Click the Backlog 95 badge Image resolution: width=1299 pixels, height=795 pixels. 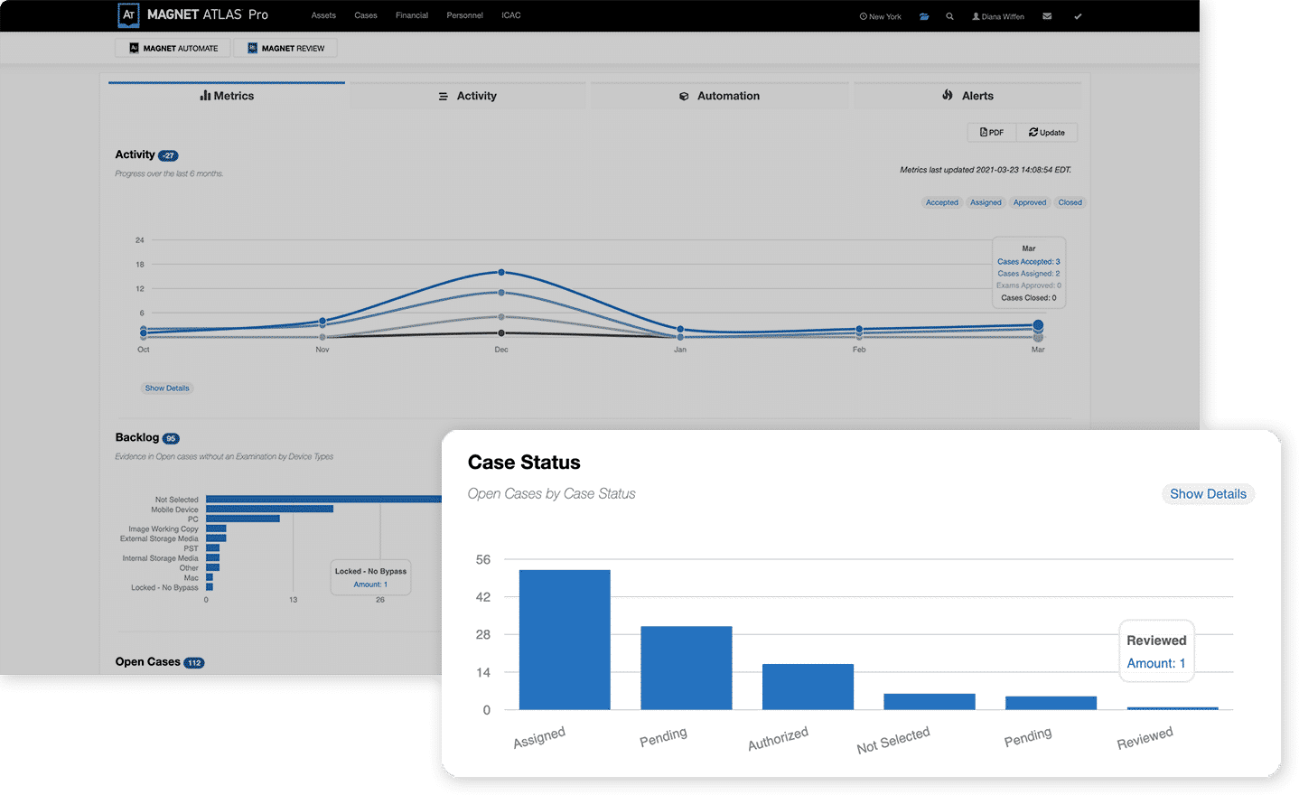[x=171, y=438]
